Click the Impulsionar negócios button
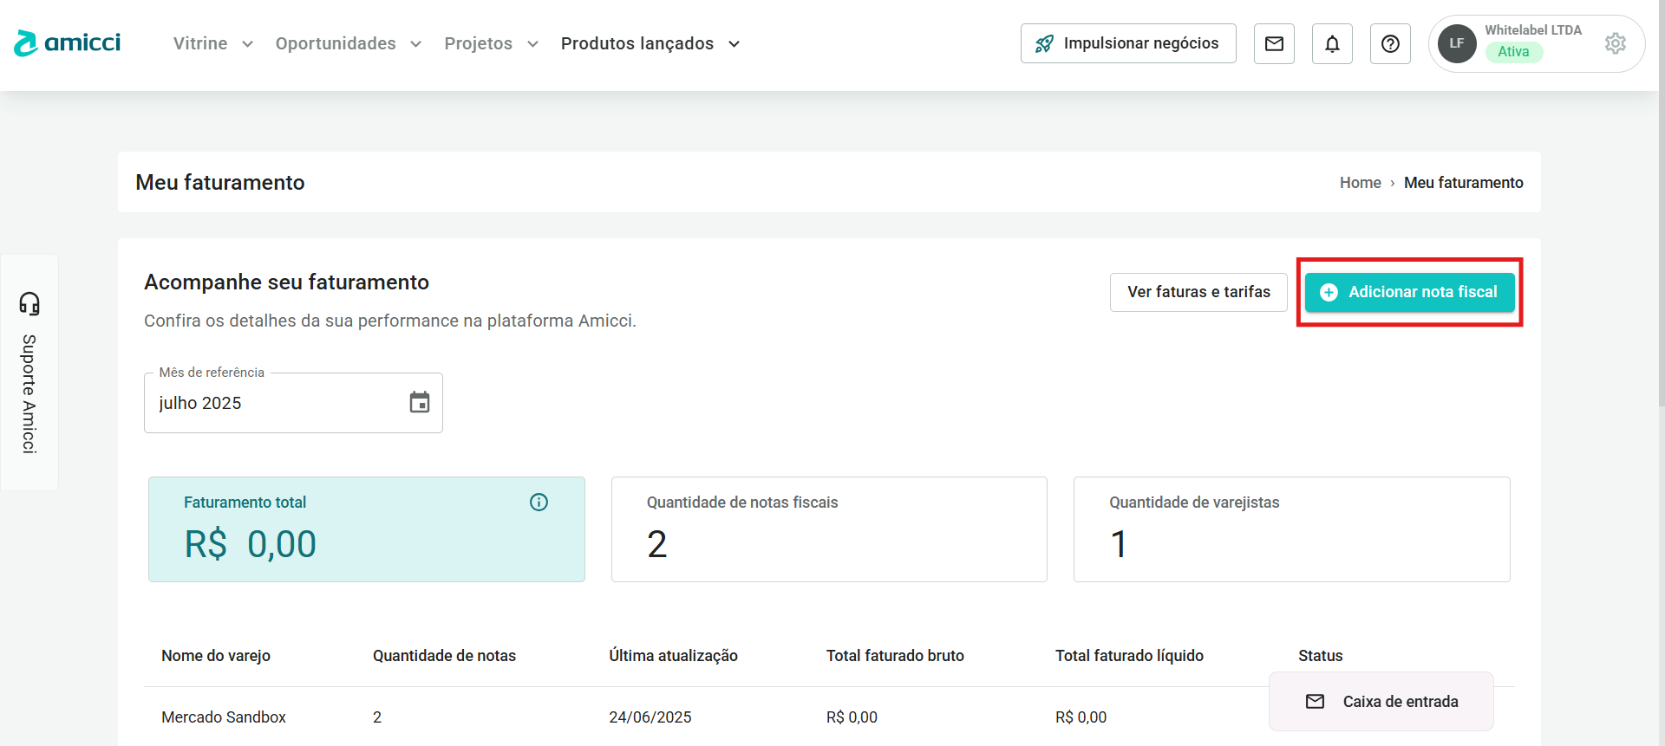The width and height of the screenshot is (1665, 746). click(x=1128, y=43)
